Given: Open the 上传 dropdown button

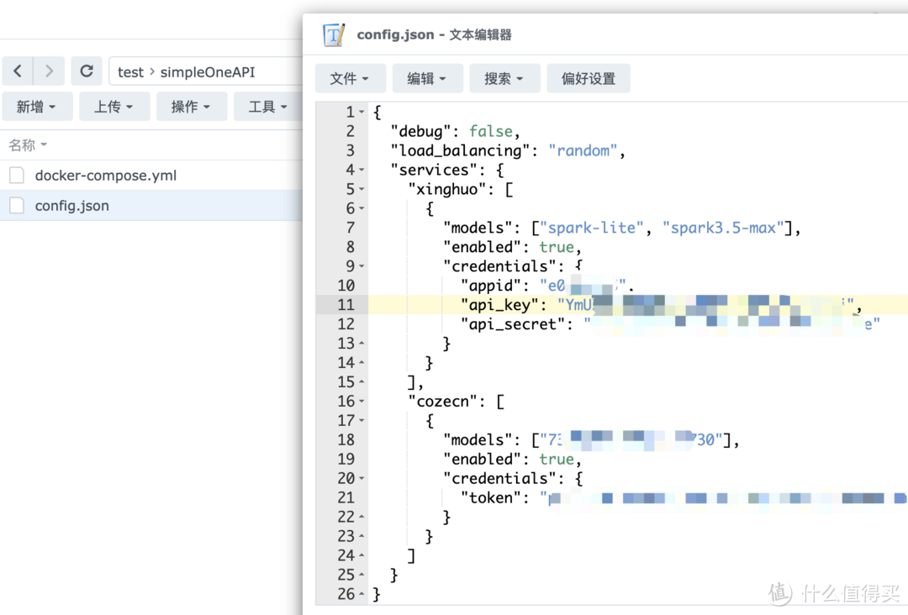Looking at the screenshot, I should pos(113,107).
